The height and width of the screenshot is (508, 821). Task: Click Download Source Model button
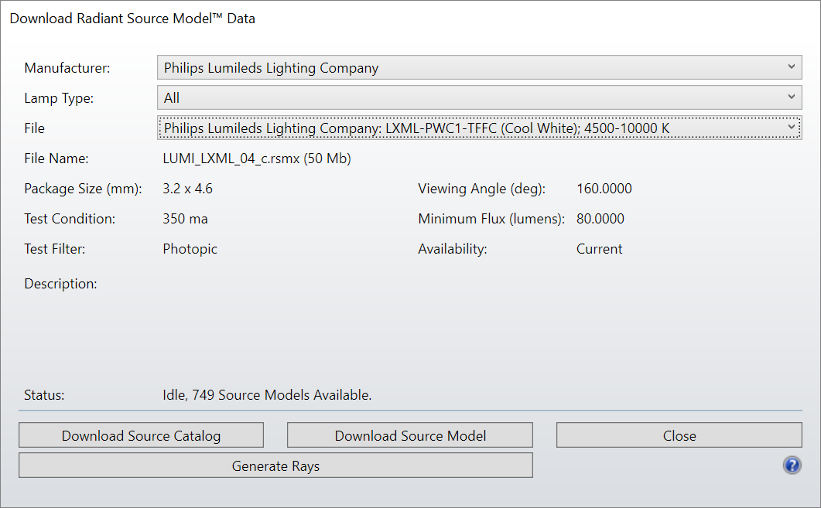tap(410, 435)
